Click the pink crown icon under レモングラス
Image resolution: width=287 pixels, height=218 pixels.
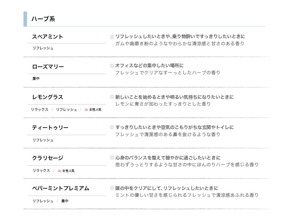point(86,110)
